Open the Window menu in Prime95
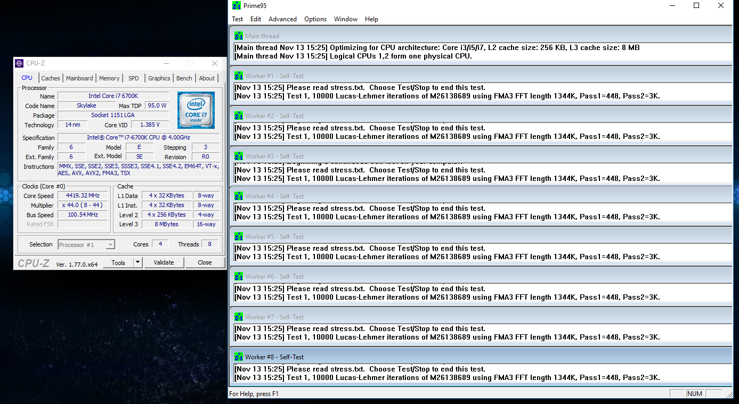 click(346, 19)
